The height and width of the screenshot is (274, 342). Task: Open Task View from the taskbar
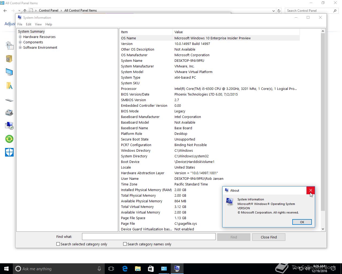[111, 269]
